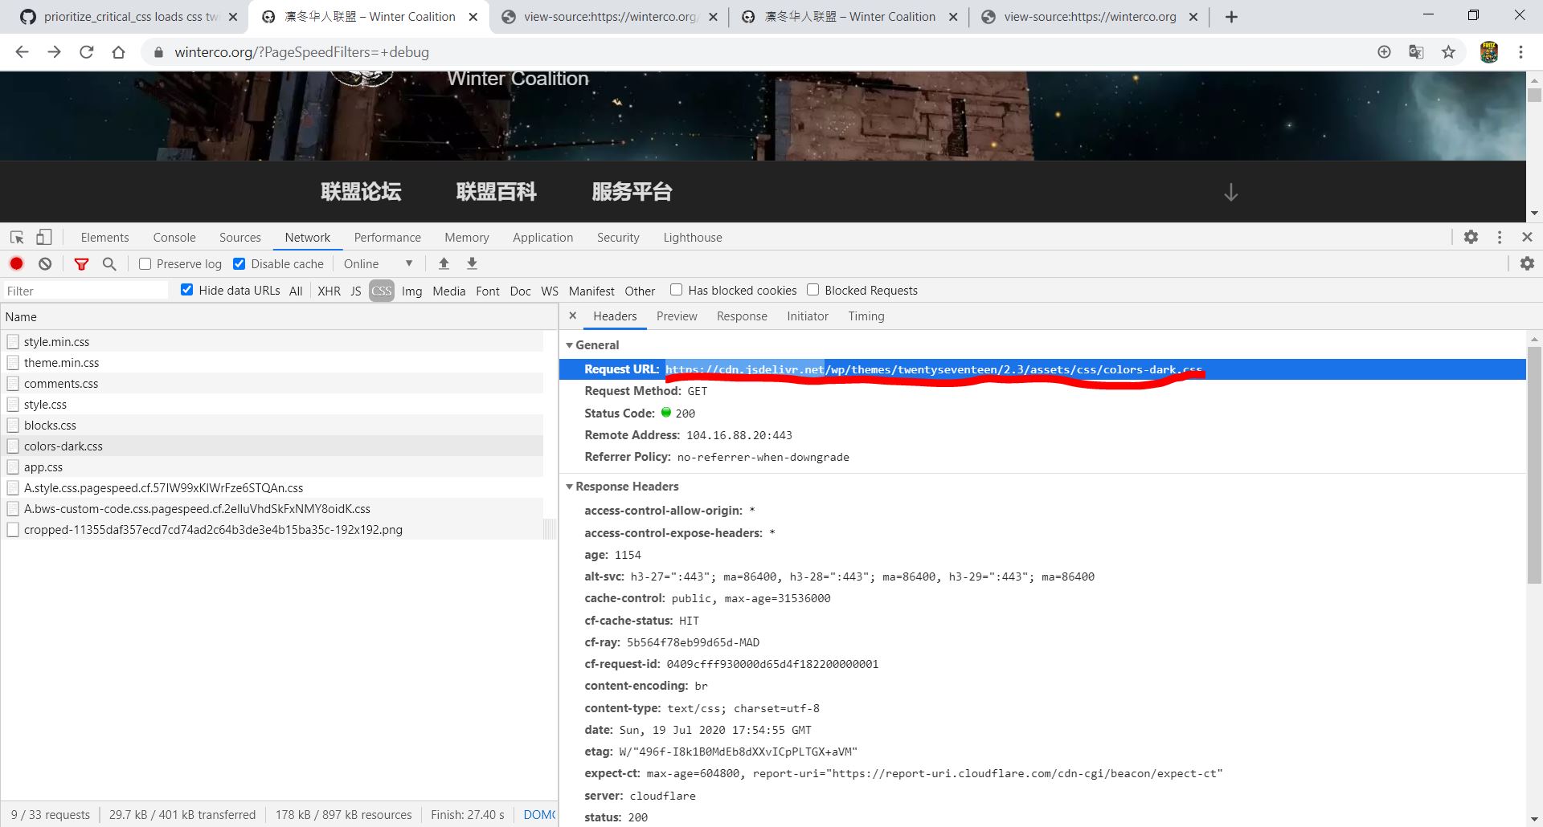Toggle the network filter funnel icon

[81, 263]
